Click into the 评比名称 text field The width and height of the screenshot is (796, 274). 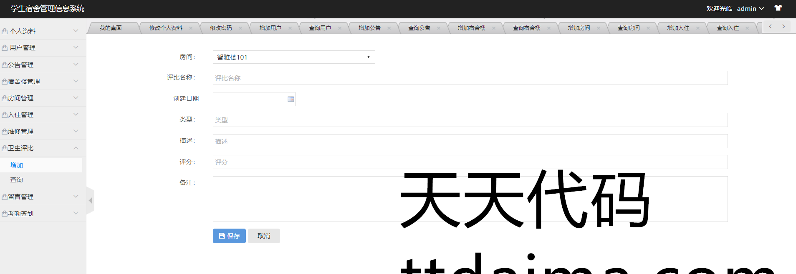pyautogui.click(x=470, y=78)
